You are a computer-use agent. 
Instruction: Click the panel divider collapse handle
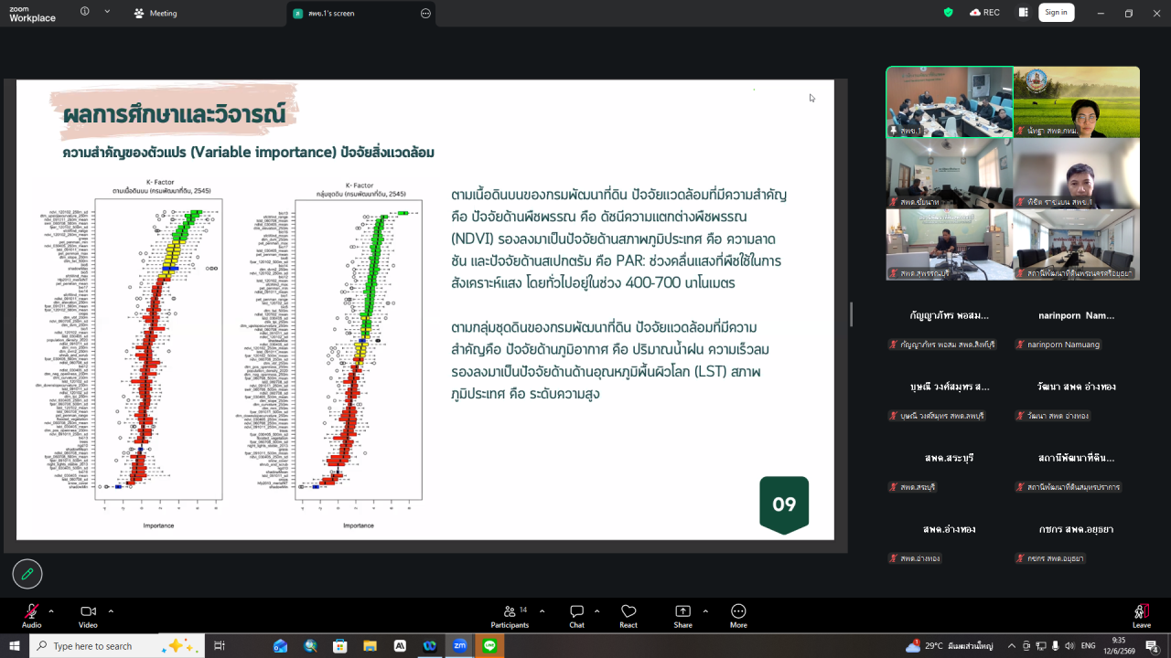click(x=851, y=314)
